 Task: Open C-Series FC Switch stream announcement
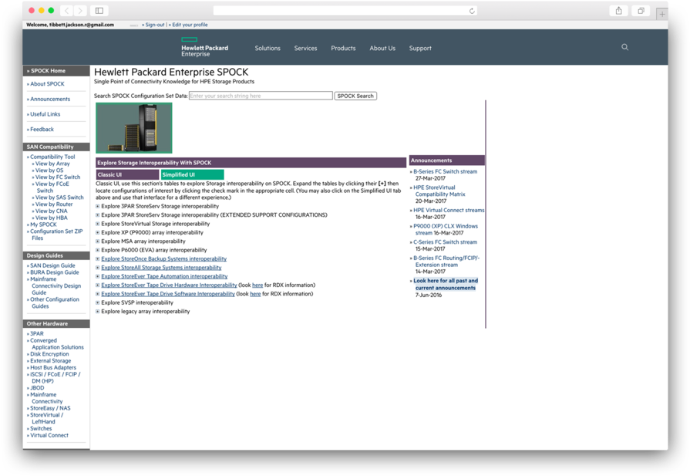coord(445,241)
